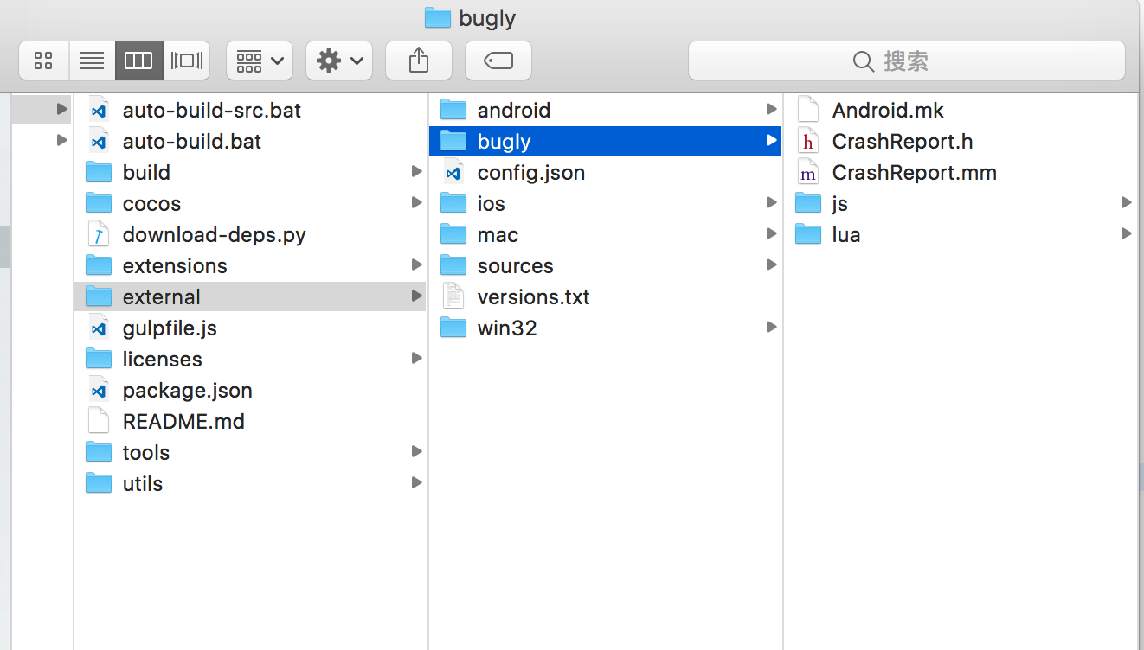1144x650 pixels.
Task: Expand the cocos folder arrow
Action: pos(417,203)
